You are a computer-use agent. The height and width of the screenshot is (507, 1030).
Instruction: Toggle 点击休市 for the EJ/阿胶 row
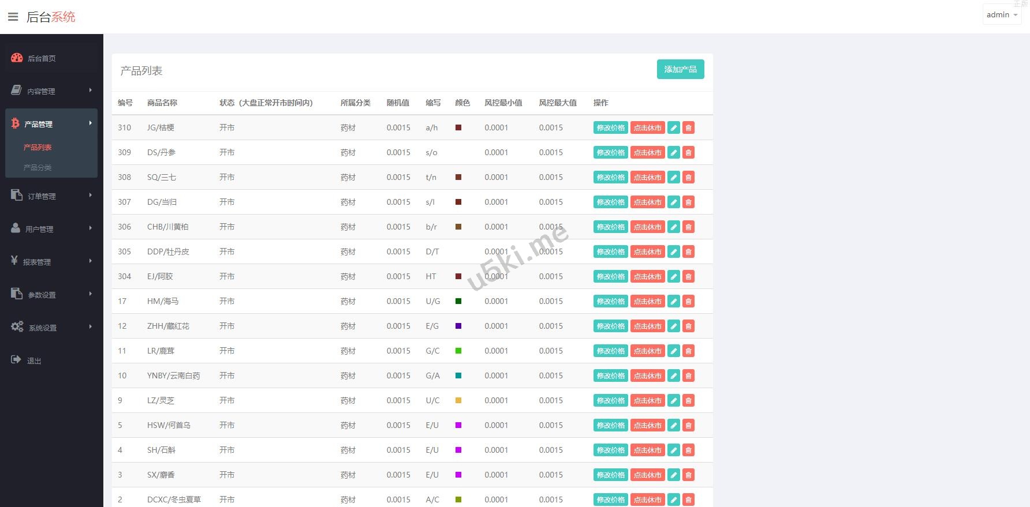pos(647,276)
